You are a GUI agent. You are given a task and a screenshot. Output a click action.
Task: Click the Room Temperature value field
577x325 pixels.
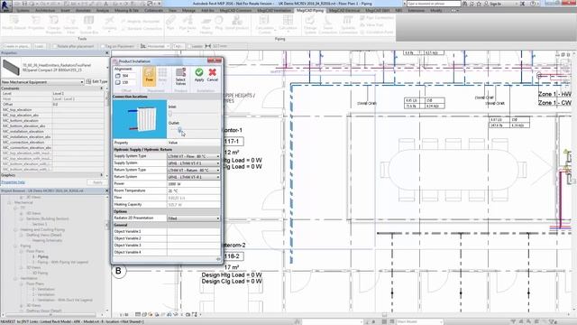pyautogui.click(x=194, y=190)
